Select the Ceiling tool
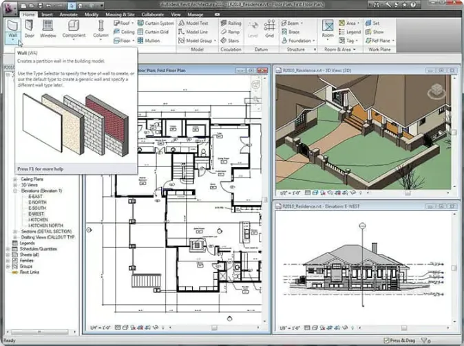 (124, 32)
